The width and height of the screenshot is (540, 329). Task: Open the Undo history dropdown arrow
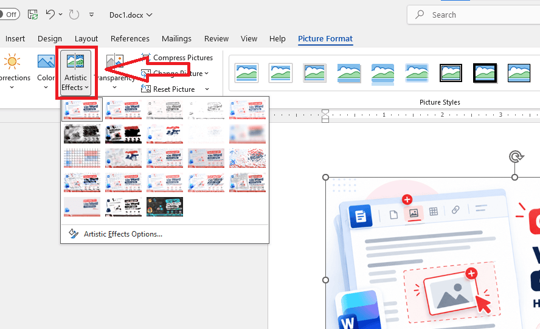[61, 15]
